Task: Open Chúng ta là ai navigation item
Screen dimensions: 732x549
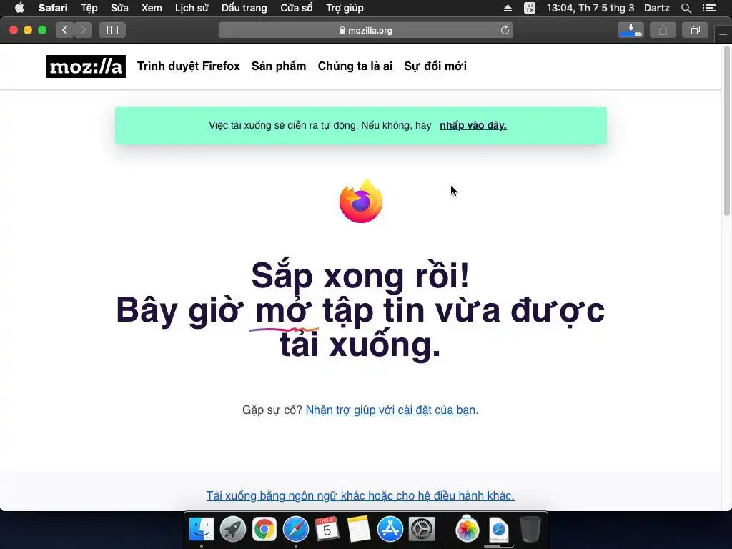Action: point(355,66)
